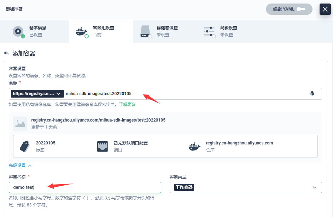Click the 存储卷设置 storage drive icon
Image resolution: width=333 pixels, height=217 pixels.
[145, 31]
